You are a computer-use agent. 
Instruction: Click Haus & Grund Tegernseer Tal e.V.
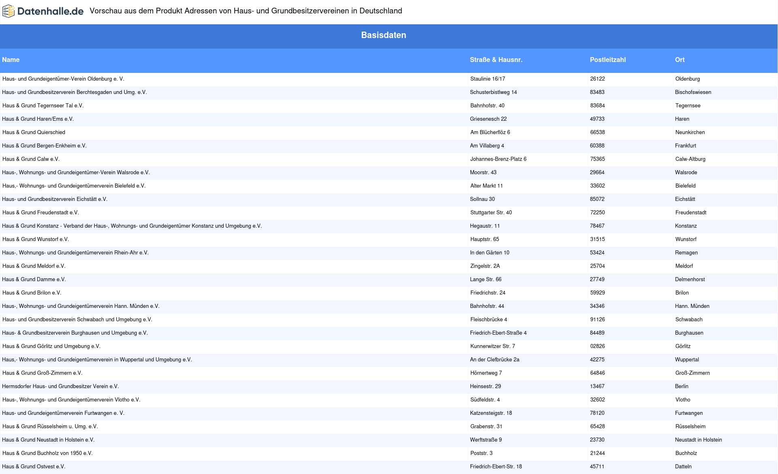pos(43,106)
